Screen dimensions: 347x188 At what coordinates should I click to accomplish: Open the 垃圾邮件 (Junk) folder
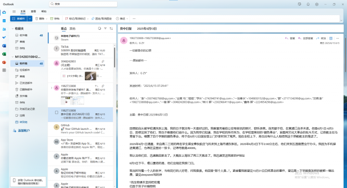pos(27,70)
